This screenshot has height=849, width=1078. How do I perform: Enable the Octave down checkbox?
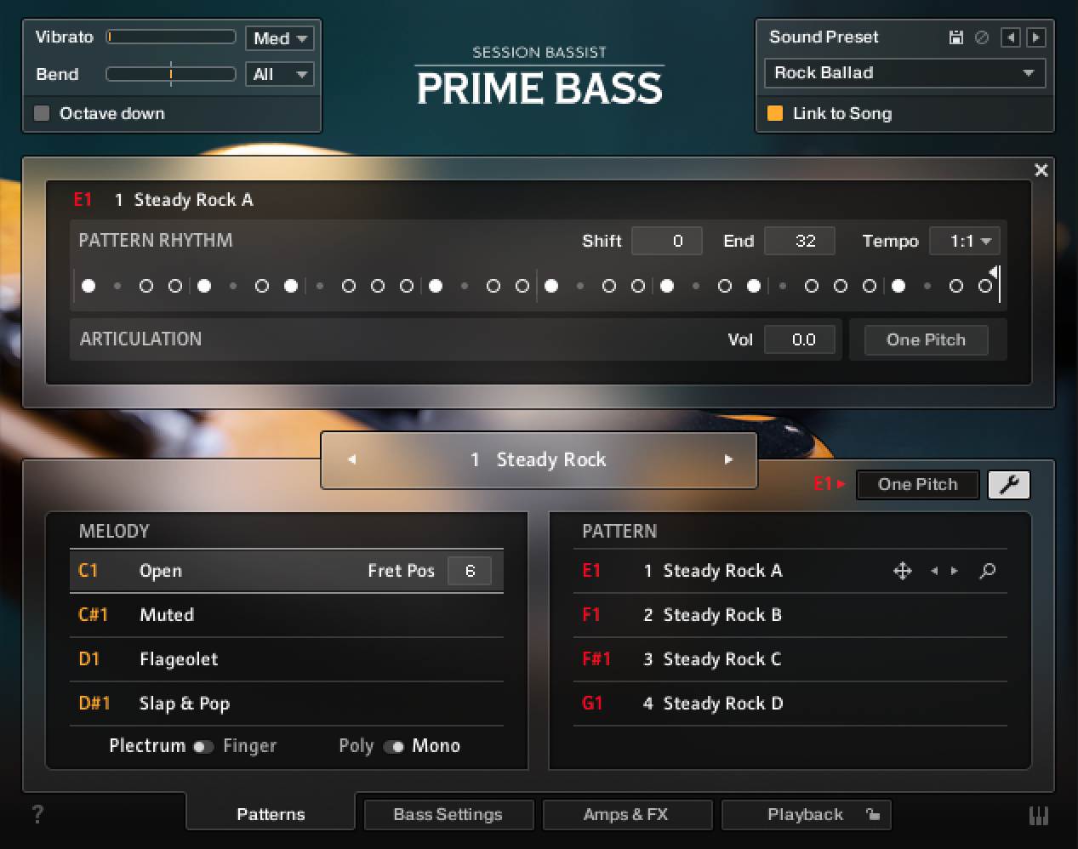[x=41, y=112]
